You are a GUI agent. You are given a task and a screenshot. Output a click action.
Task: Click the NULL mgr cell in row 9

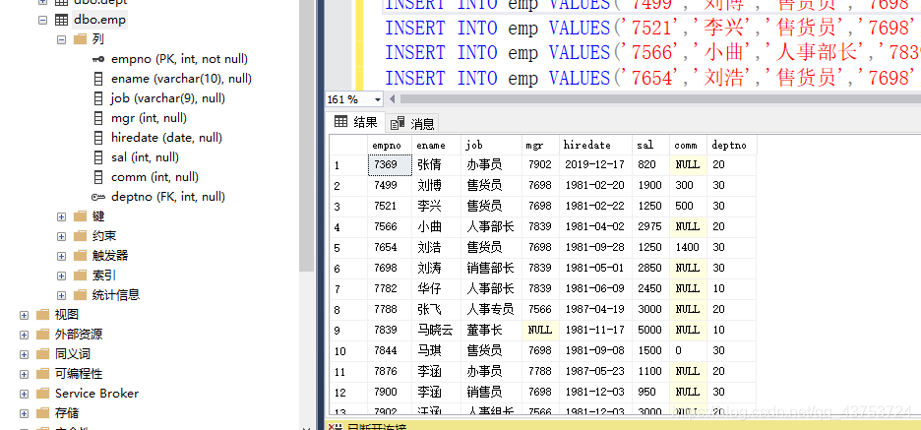(540, 331)
